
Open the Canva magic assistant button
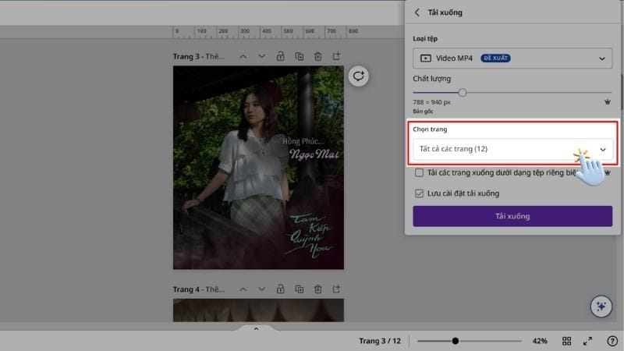coord(601,307)
